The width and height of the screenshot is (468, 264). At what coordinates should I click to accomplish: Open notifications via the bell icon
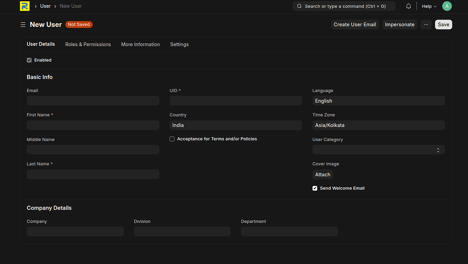tap(408, 6)
